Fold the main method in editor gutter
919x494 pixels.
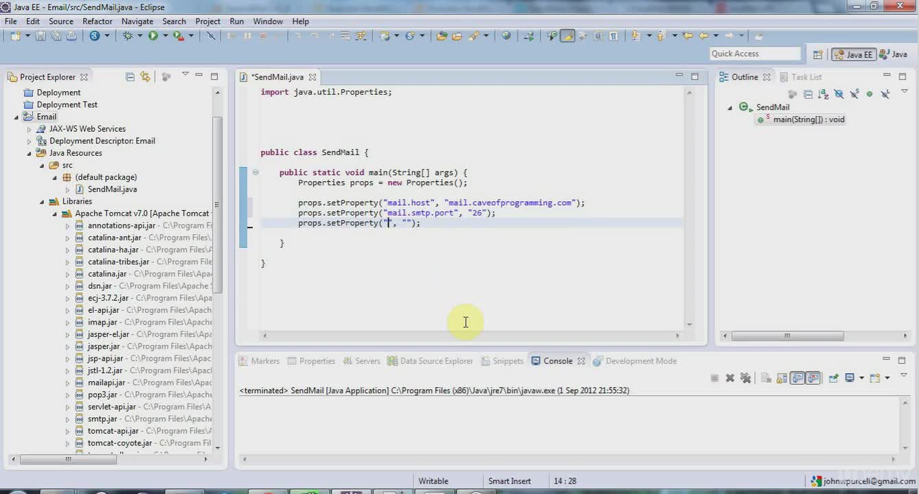point(256,173)
